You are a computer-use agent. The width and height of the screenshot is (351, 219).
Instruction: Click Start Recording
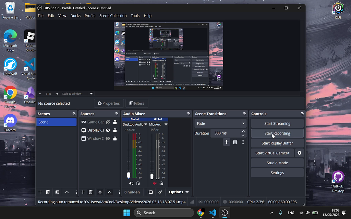click(x=277, y=133)
